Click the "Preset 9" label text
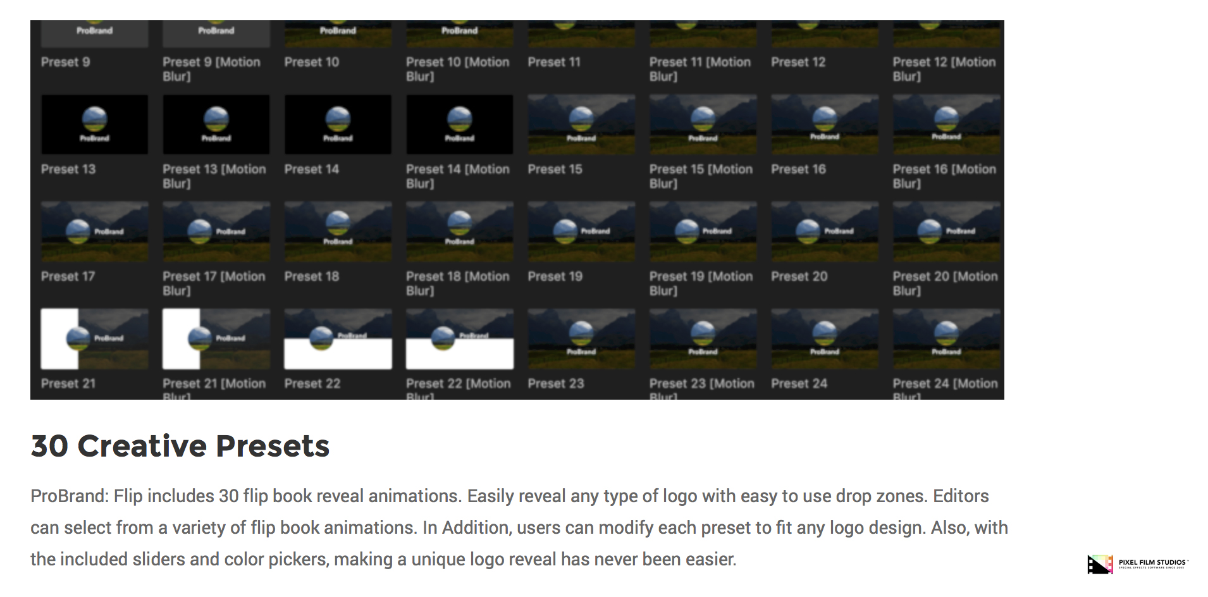Viewport: 1208px width, 597px height. click(x=66, y=62)
